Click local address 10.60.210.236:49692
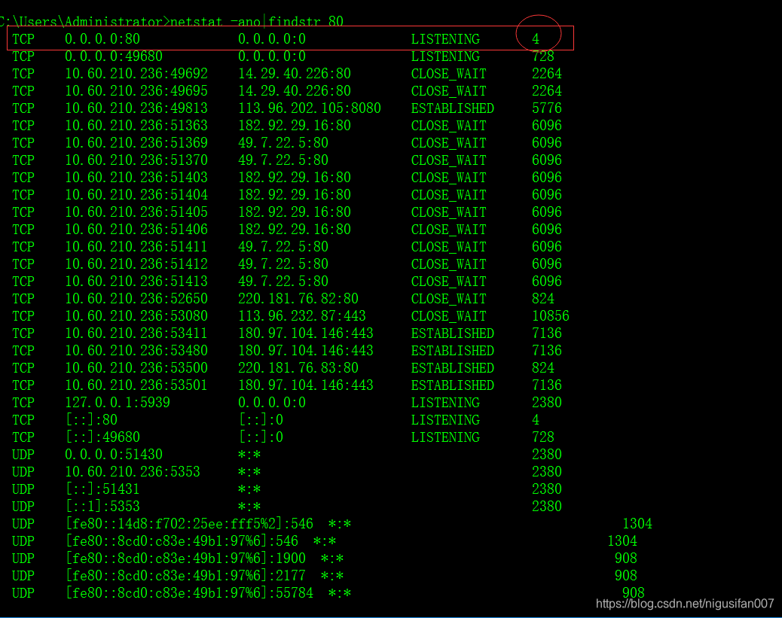The image size is (782, 618). 136,74
